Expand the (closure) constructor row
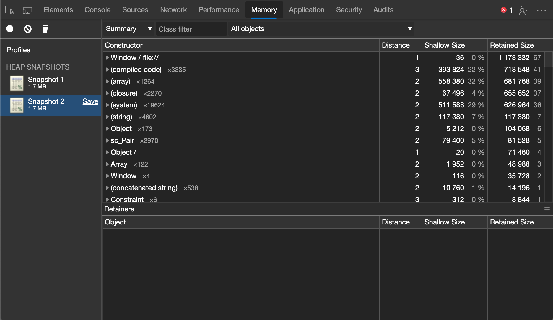Viewport: 553px width, 320px height. [x=108, y=93]
